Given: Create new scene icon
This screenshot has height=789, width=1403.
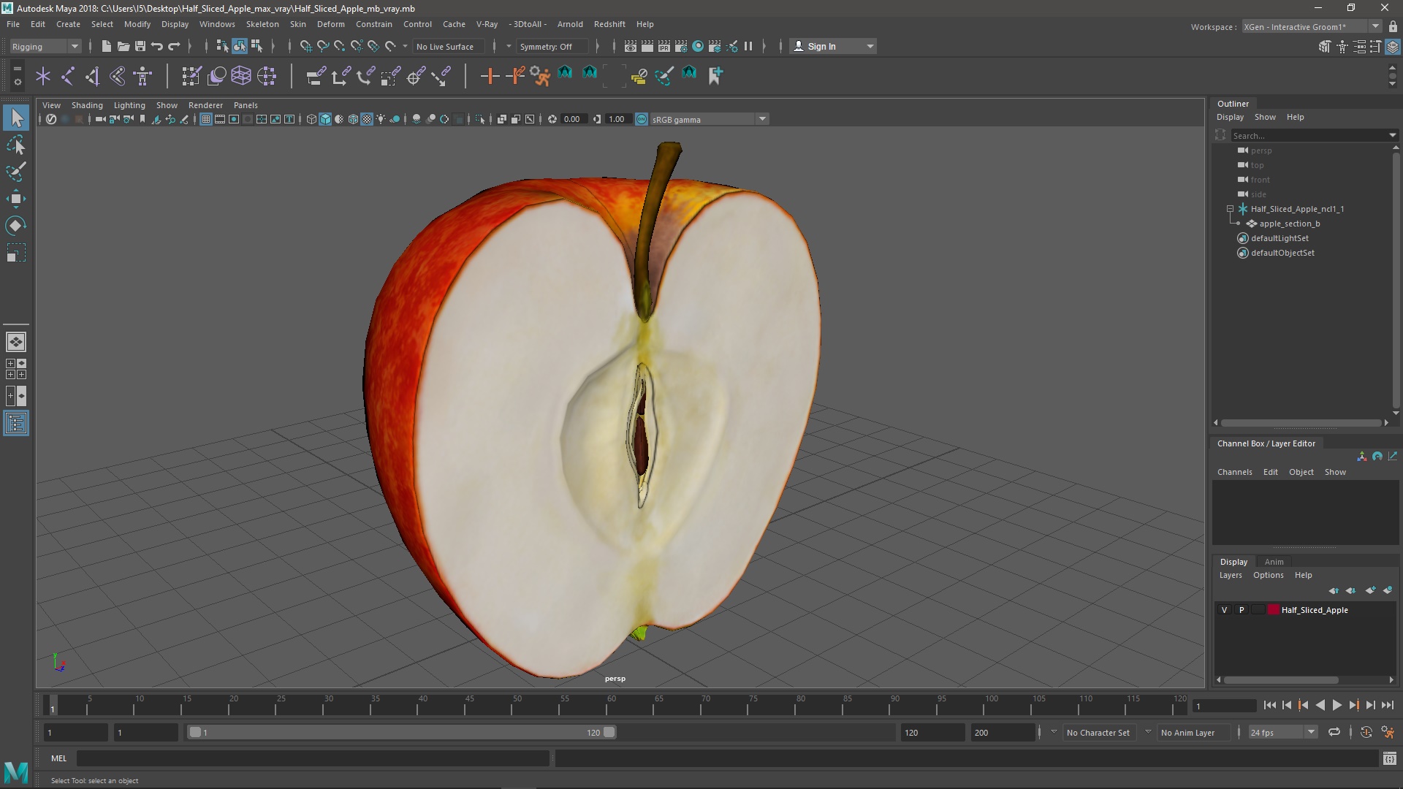Looking at the screenshot, I should [x=107, y=46].
